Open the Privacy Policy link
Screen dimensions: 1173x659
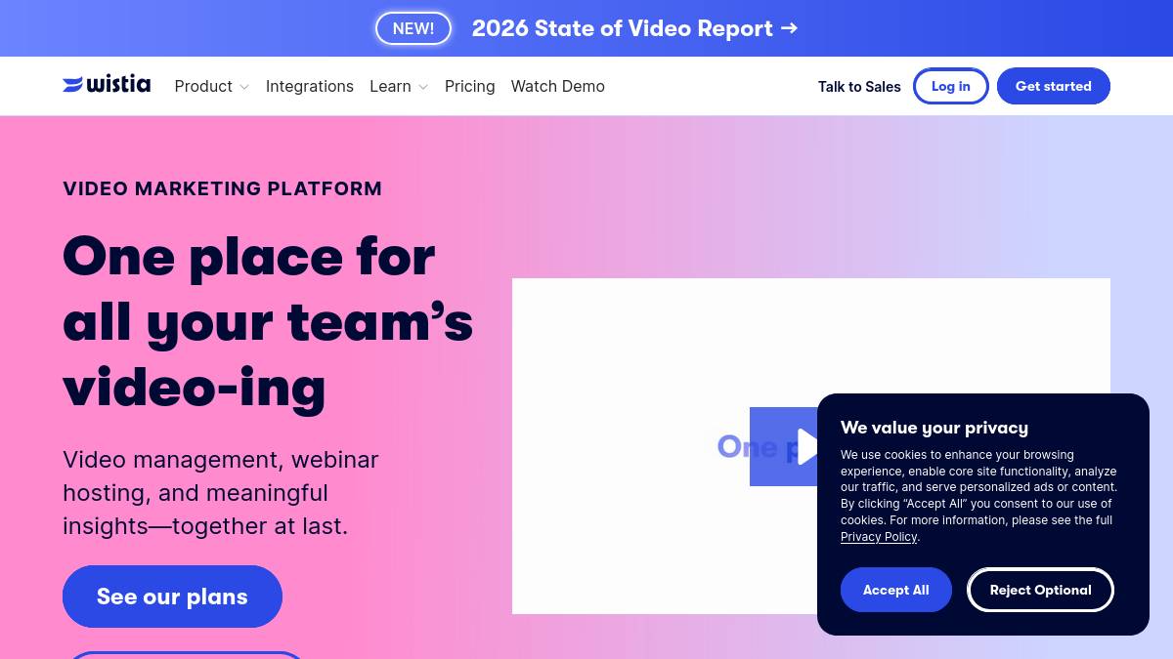879,537
